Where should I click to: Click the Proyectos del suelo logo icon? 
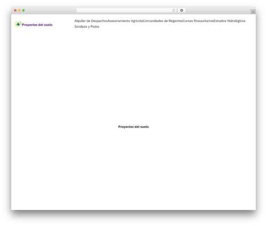18,24
